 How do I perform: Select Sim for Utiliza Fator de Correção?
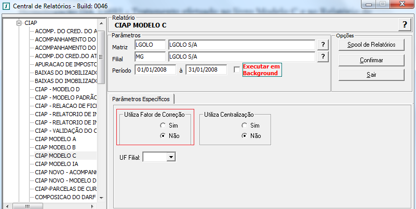[163, 126]
